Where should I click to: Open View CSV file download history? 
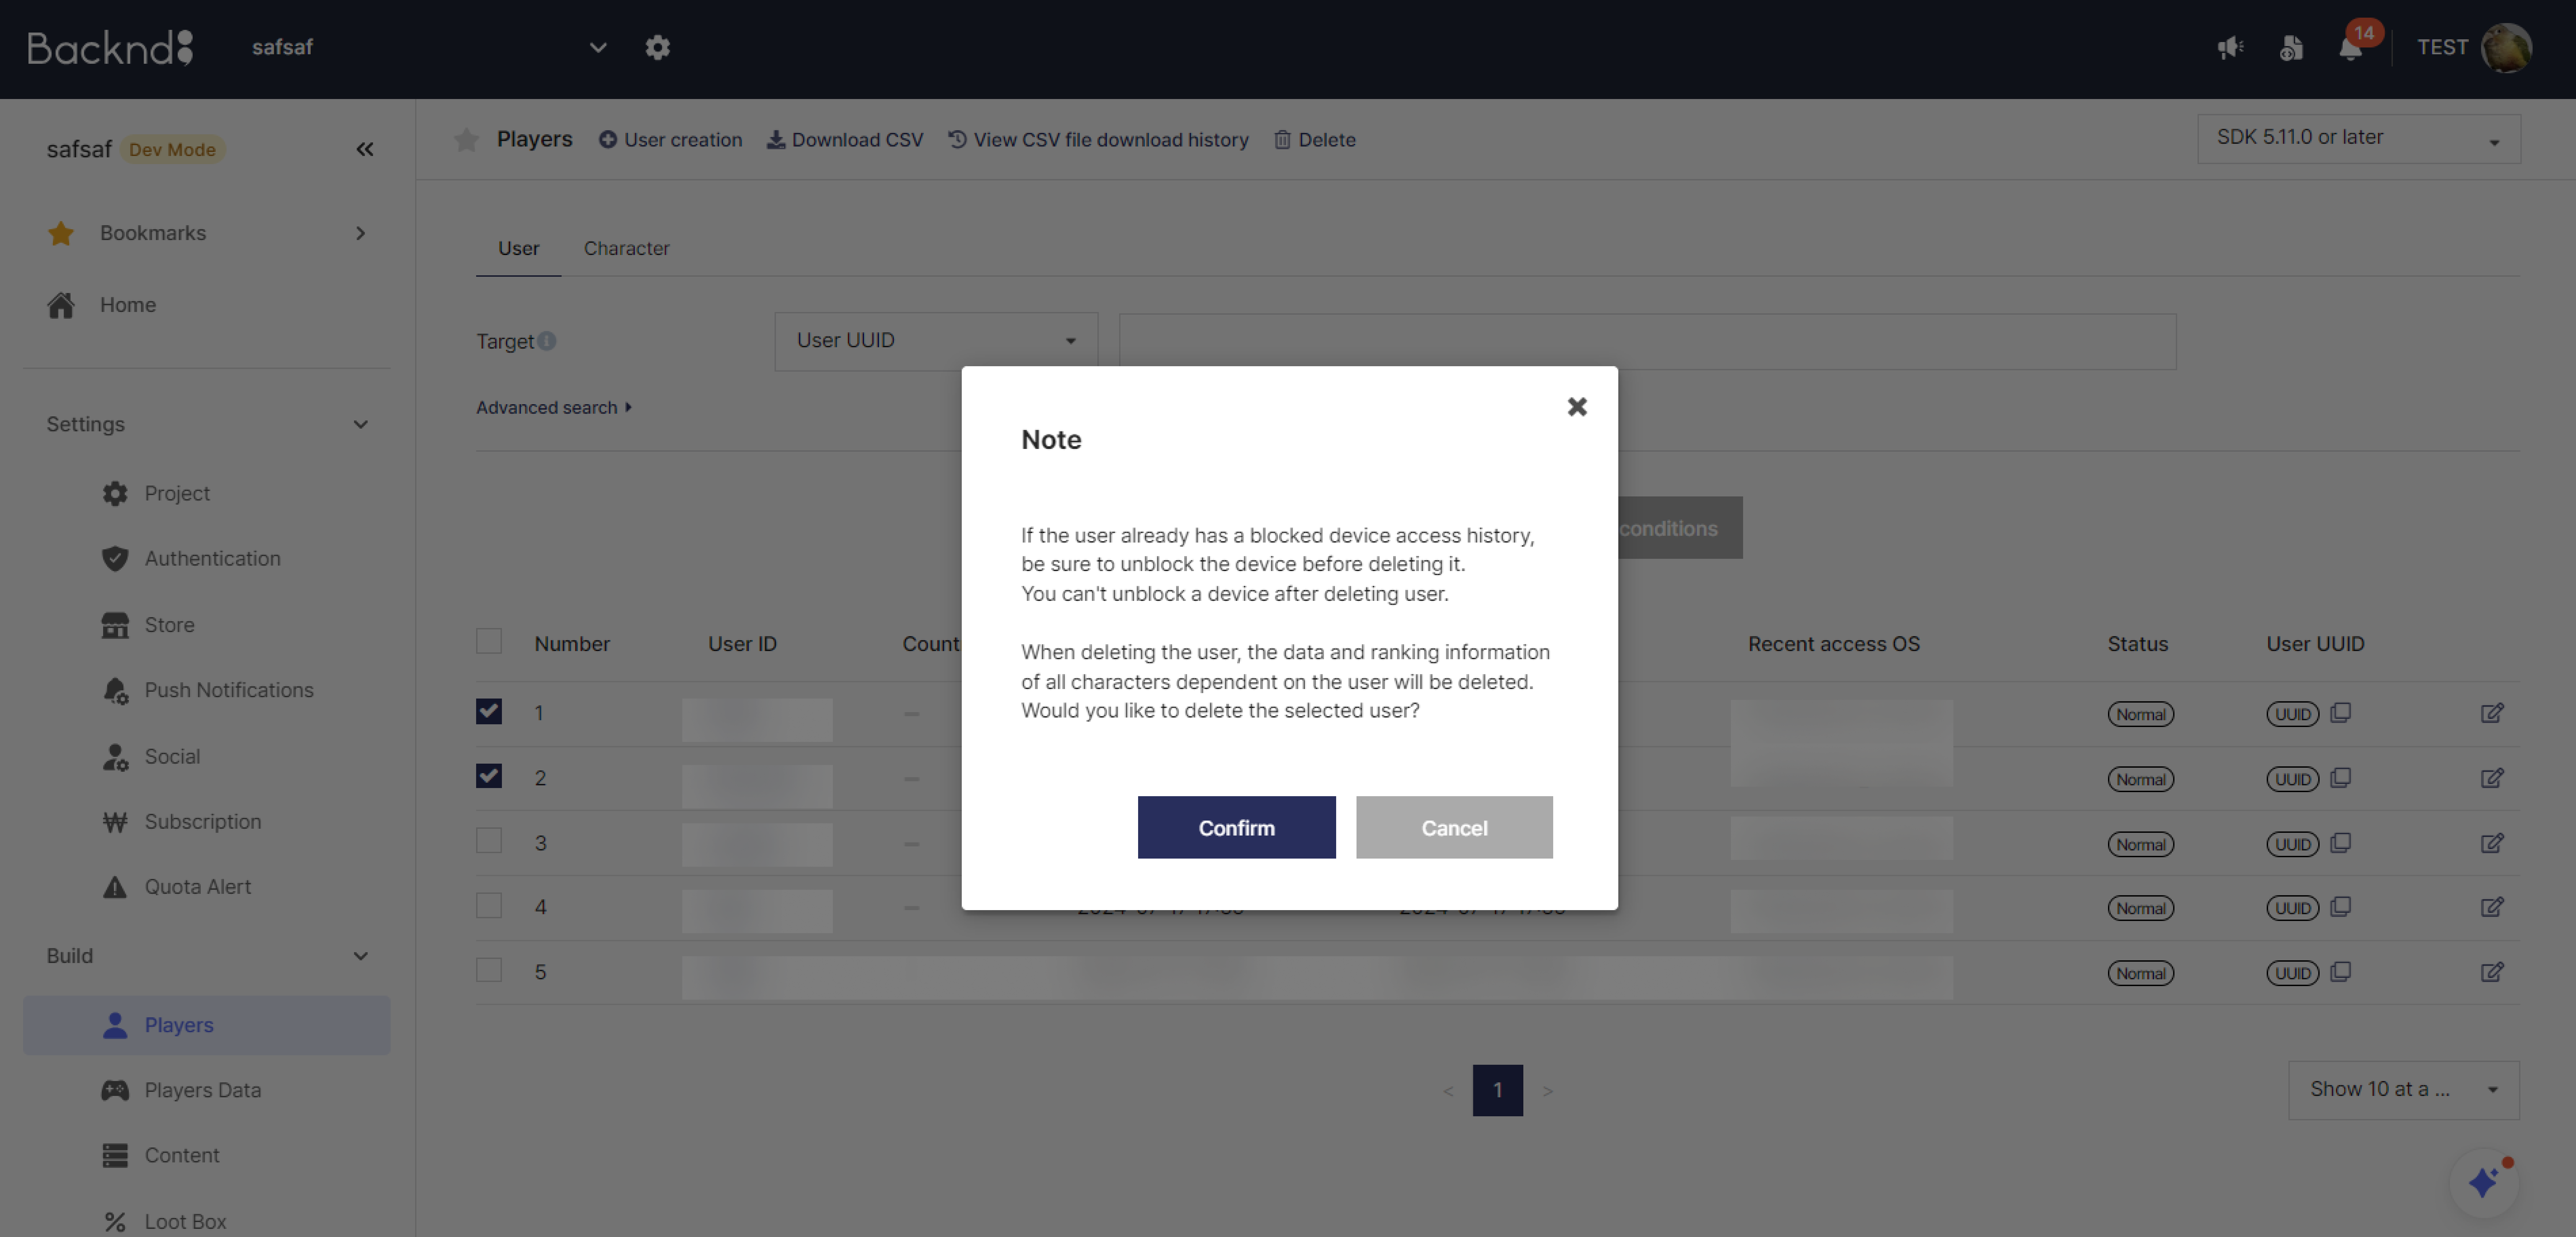[1098, 140]
